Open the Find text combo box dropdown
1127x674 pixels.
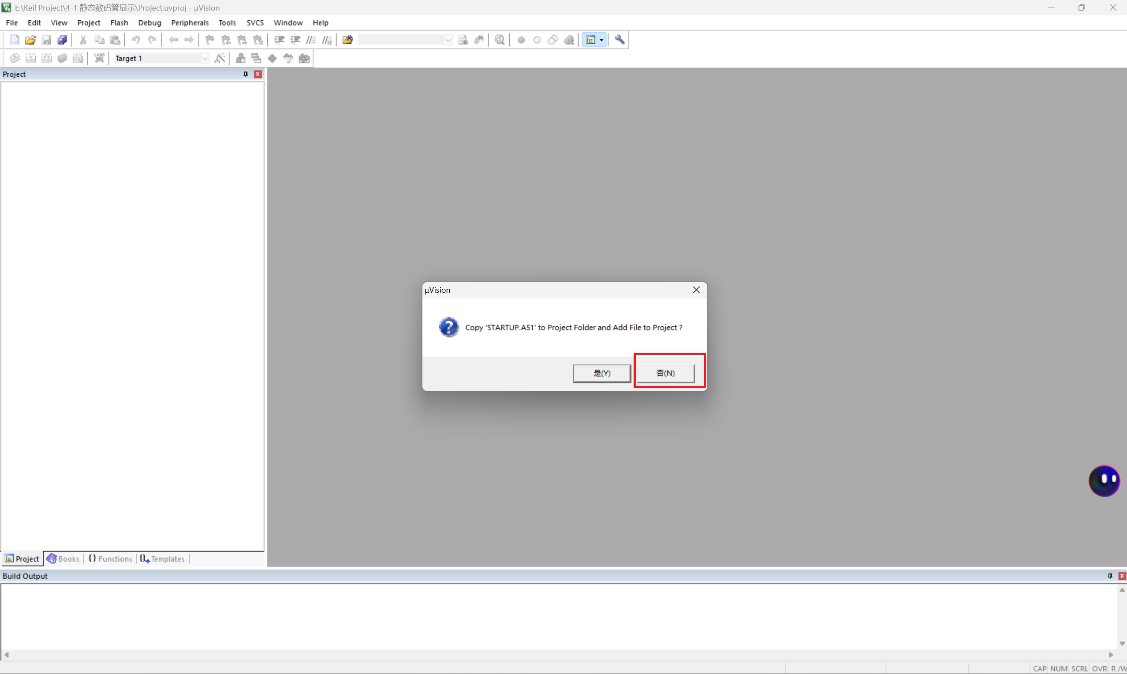click(448, 40)
